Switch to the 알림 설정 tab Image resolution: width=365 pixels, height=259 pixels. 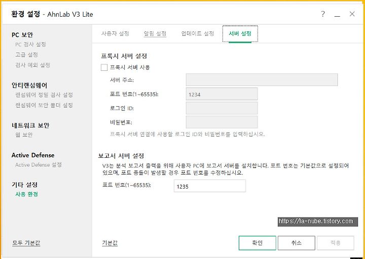pyautogui.click(x=155, y=34)
